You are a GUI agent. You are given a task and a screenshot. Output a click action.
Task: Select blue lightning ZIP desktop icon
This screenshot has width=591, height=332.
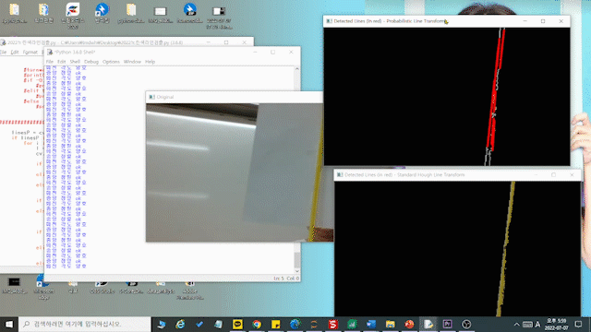click(x=189, y=13)
